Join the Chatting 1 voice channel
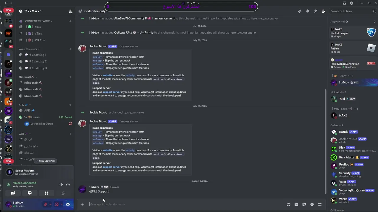The height and width of the screenshot is (212, 378). click(45, 55)
